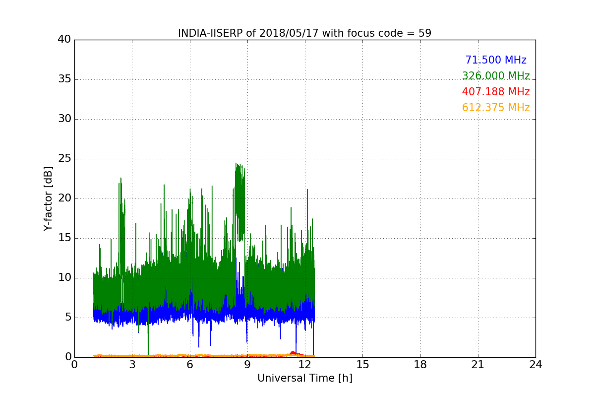Click the chart title INDIA-IISERP of 2018/05/17

coord(304,33)
